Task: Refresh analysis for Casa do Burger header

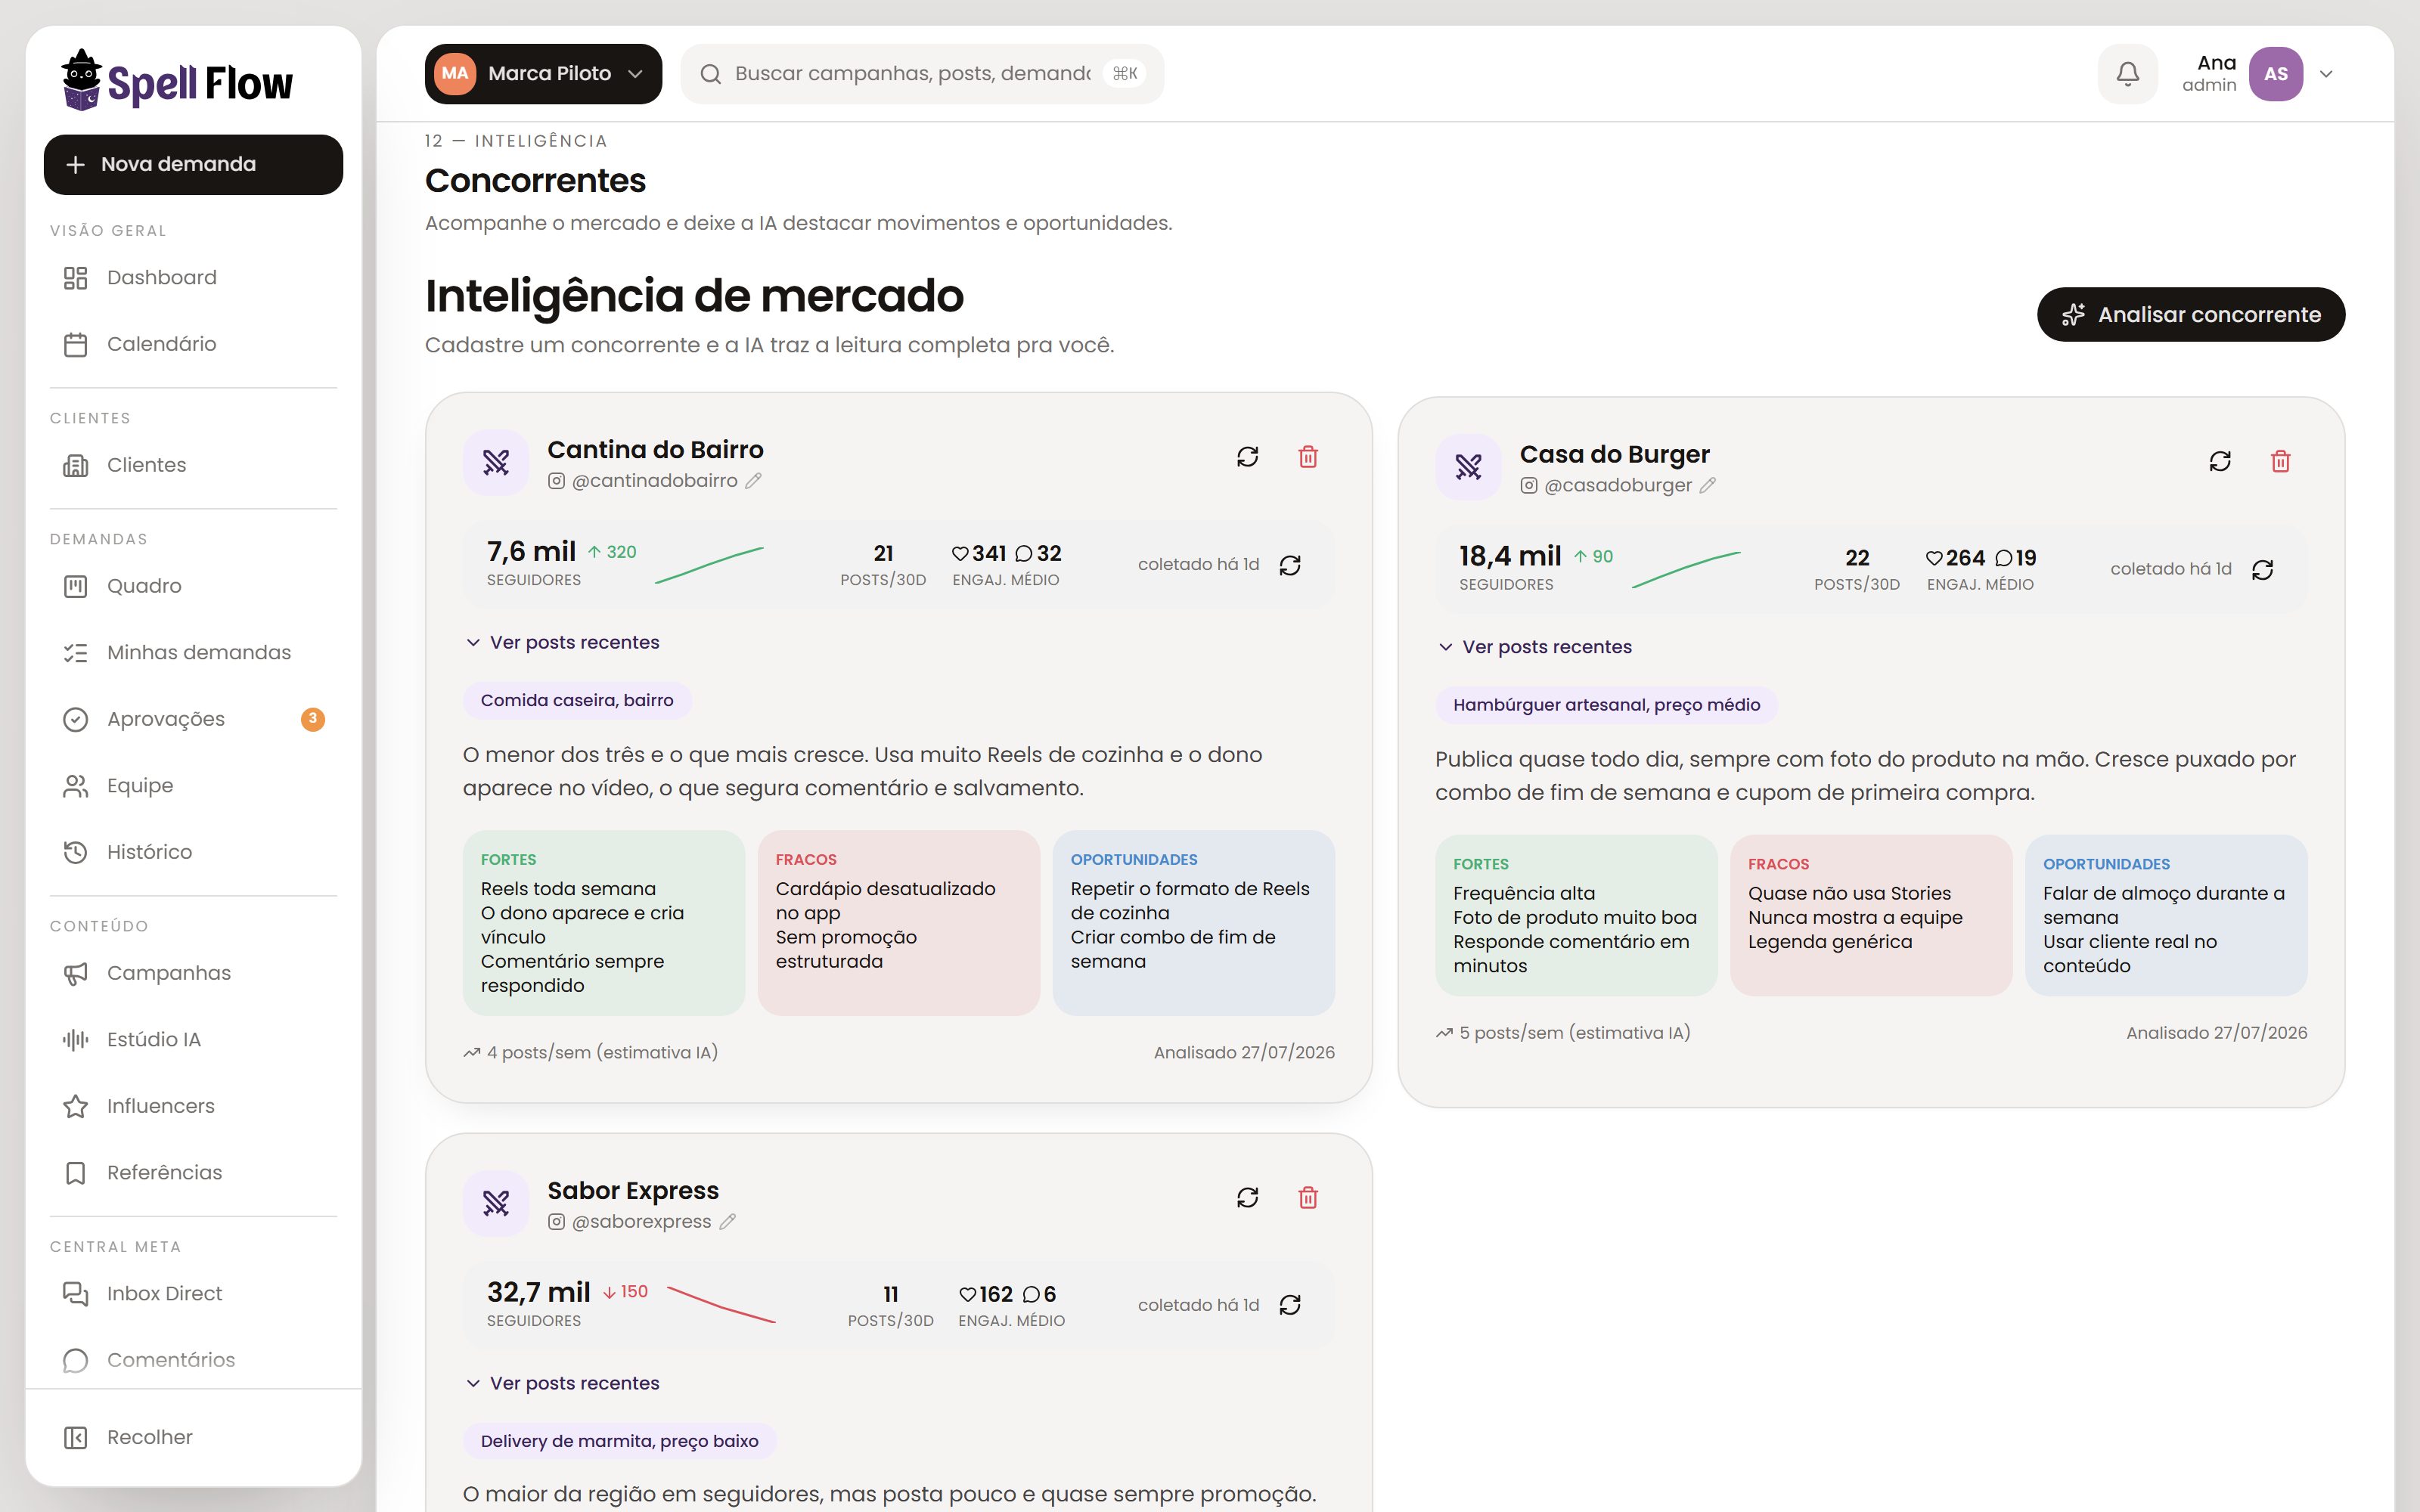Action: click(2220, 461)
